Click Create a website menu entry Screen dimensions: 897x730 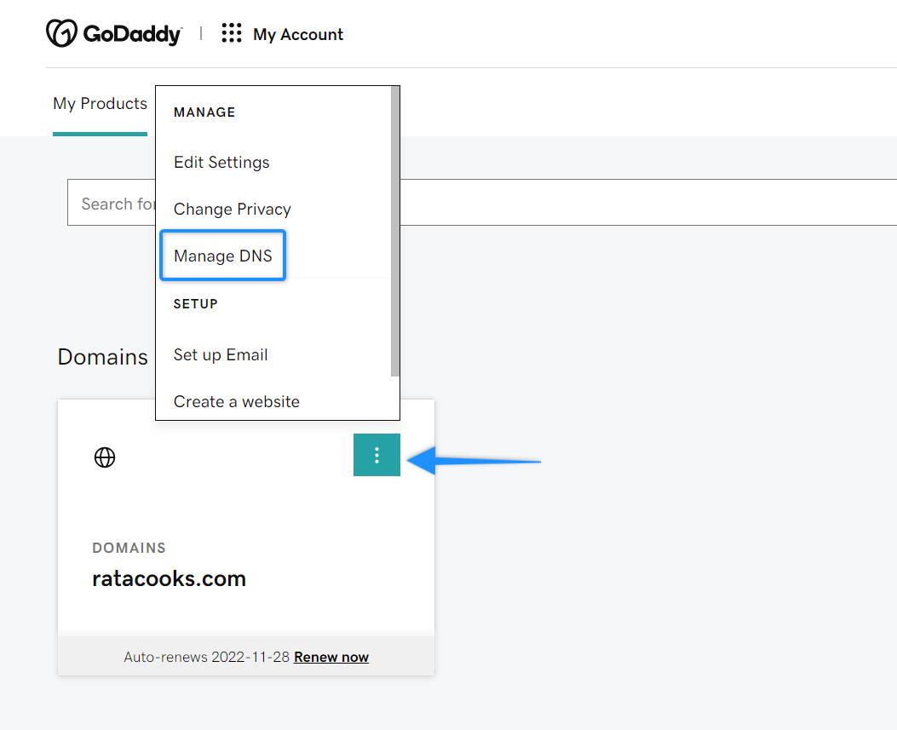point(236,401)
